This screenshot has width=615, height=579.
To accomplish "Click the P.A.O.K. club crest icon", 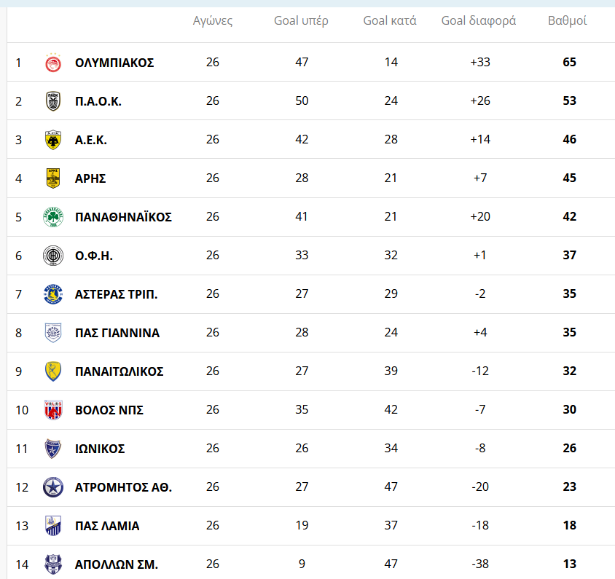I will click(x=53, y=101).
